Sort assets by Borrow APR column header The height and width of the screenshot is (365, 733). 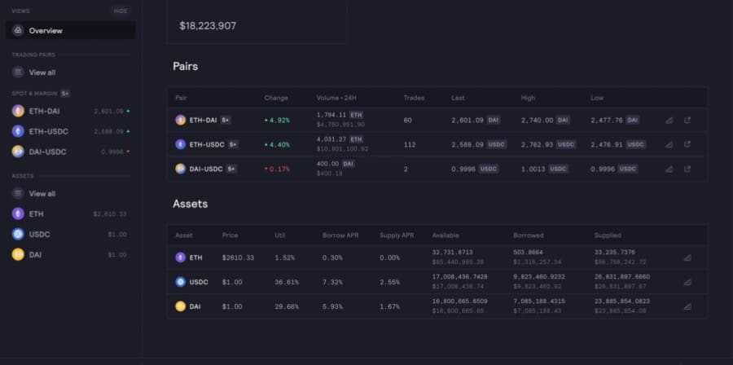tap(340, 235)
